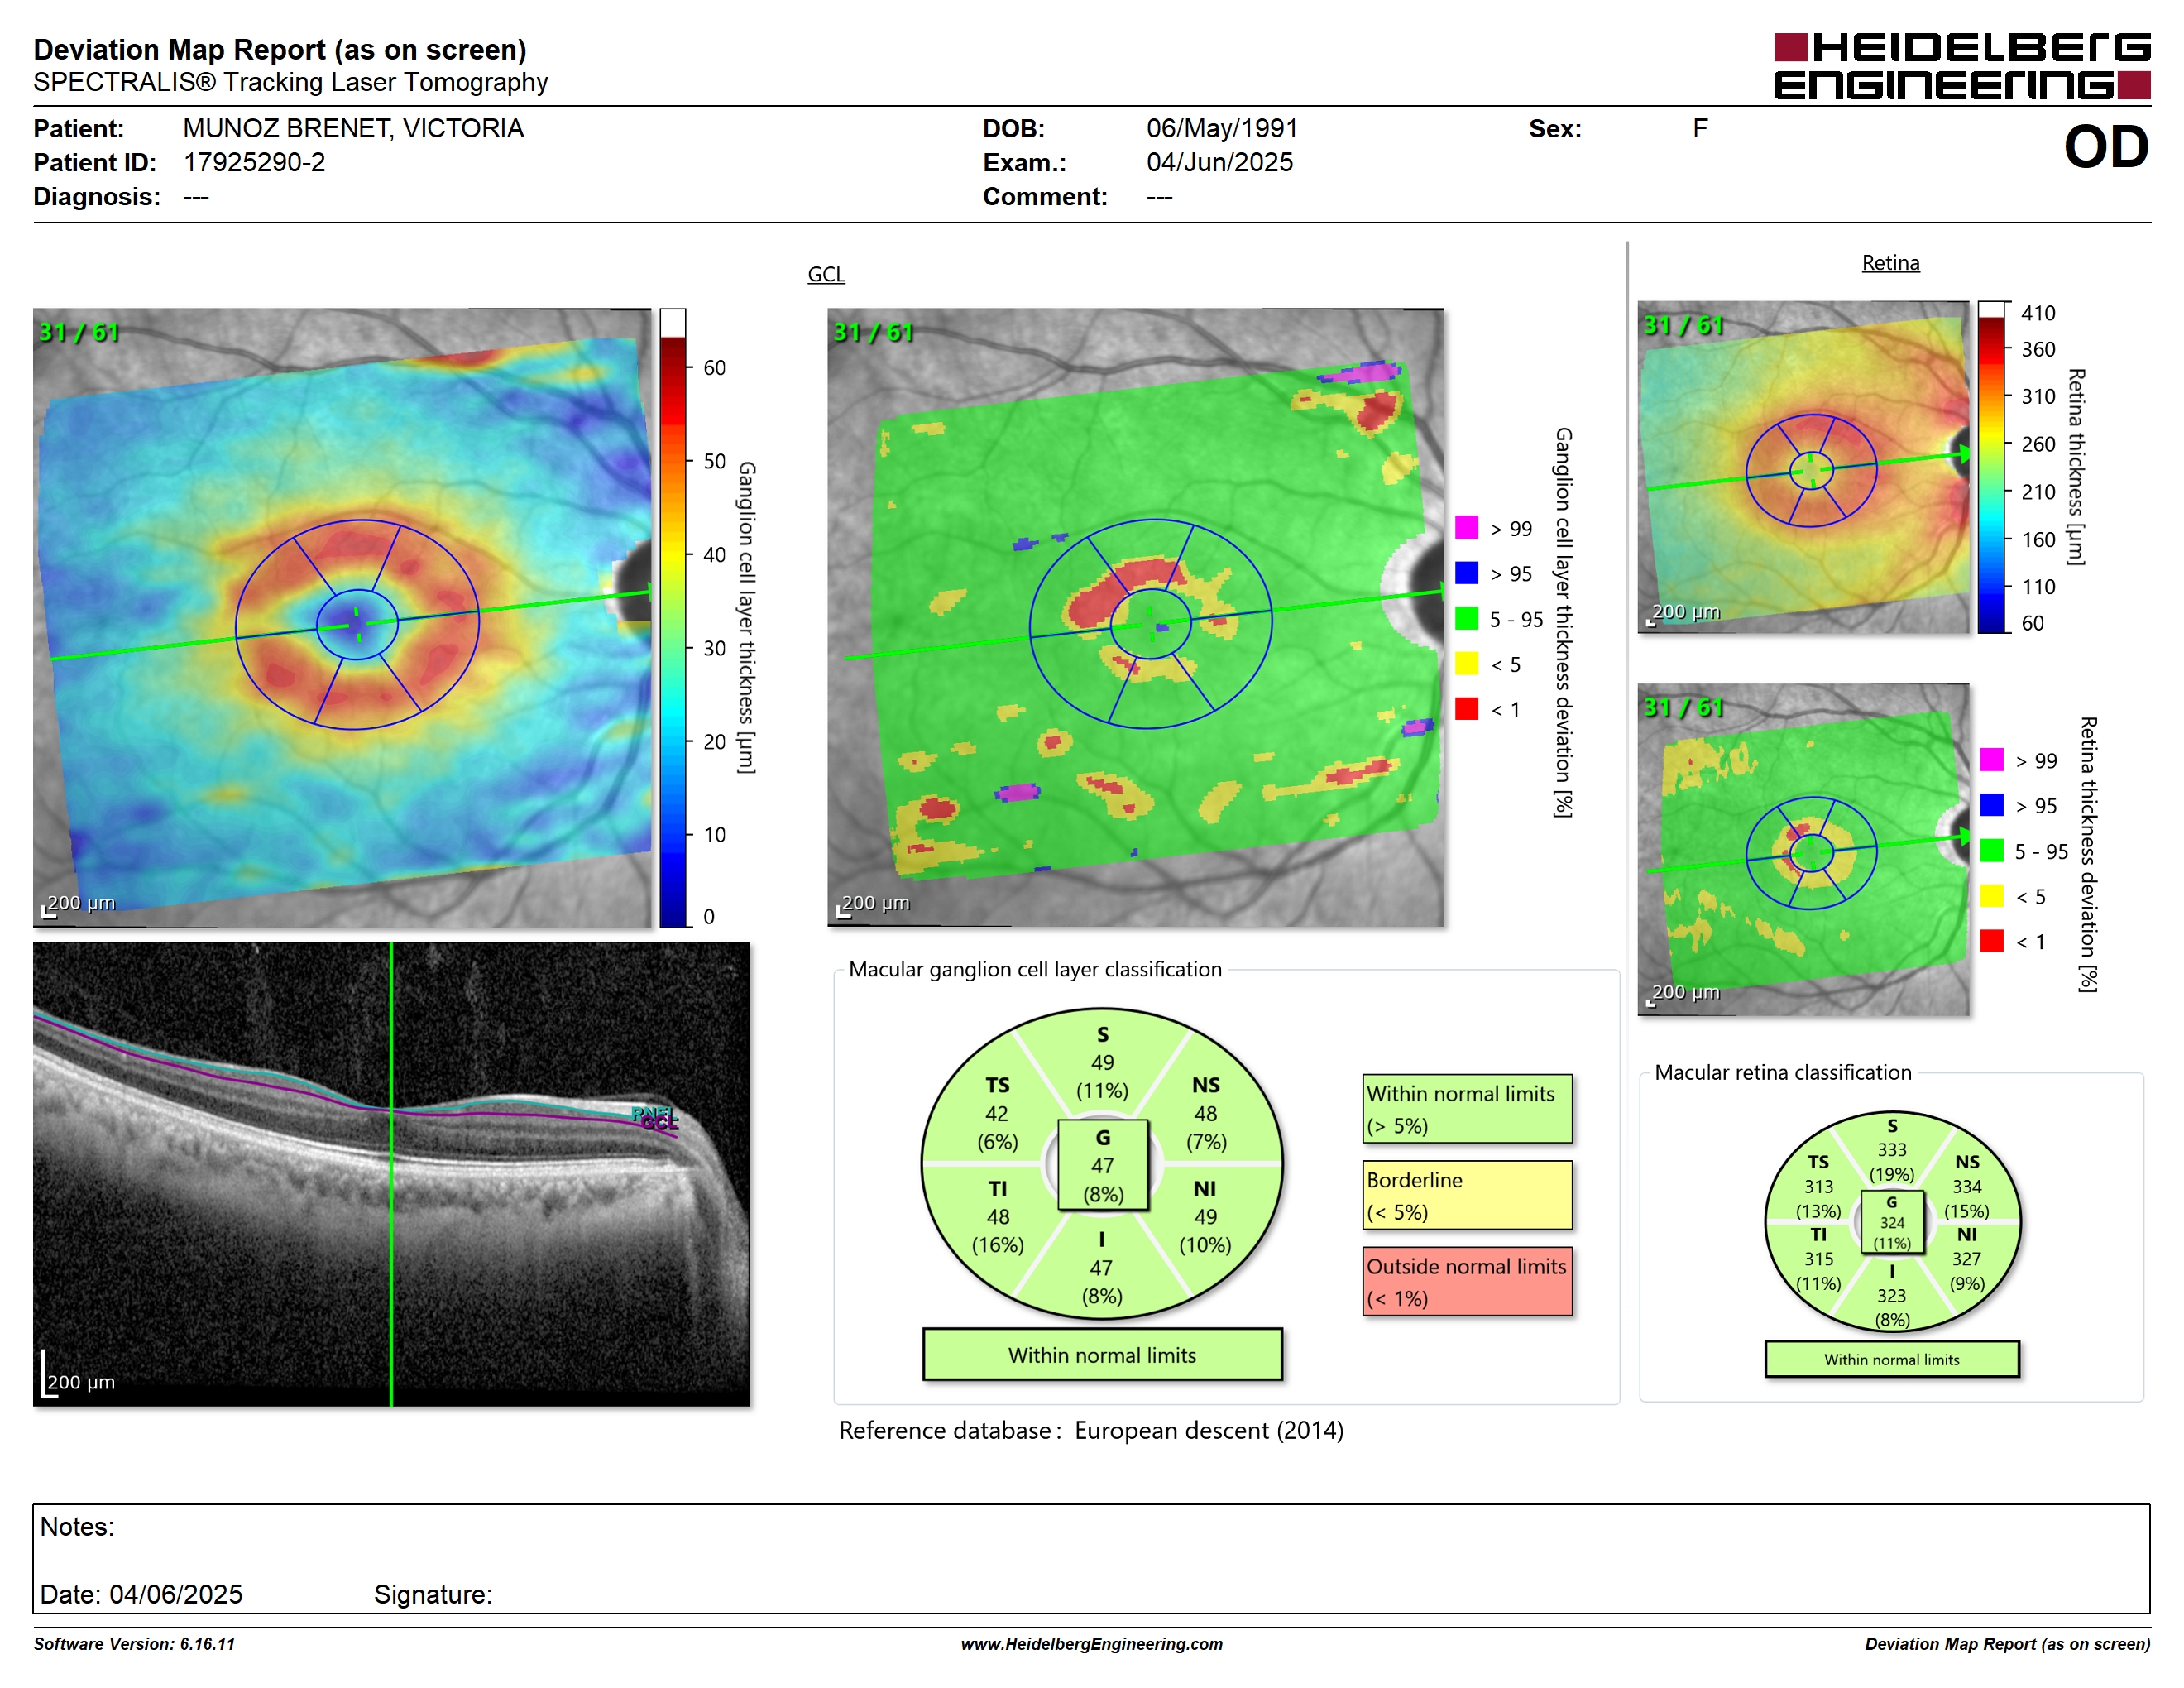Open the Retina deviation map thumbnail

coord(1803,849)
